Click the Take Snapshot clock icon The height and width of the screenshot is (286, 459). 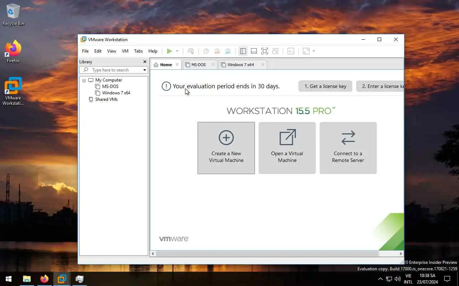click(x=206, y=51)
